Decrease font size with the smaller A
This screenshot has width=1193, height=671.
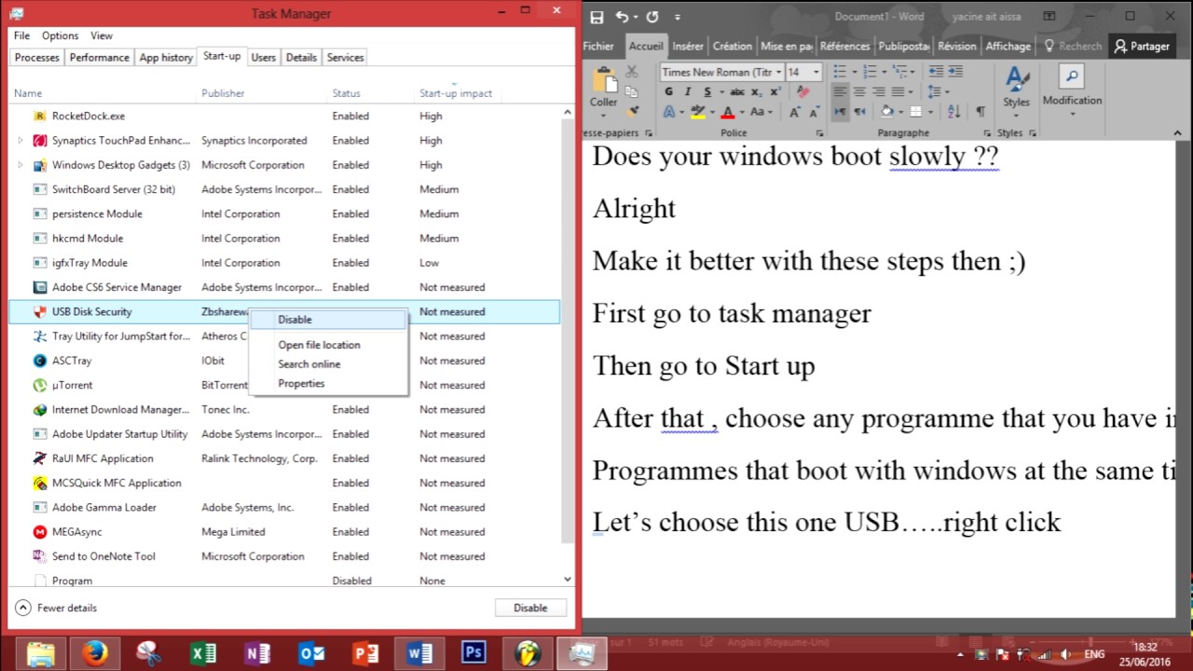[814, 112]
